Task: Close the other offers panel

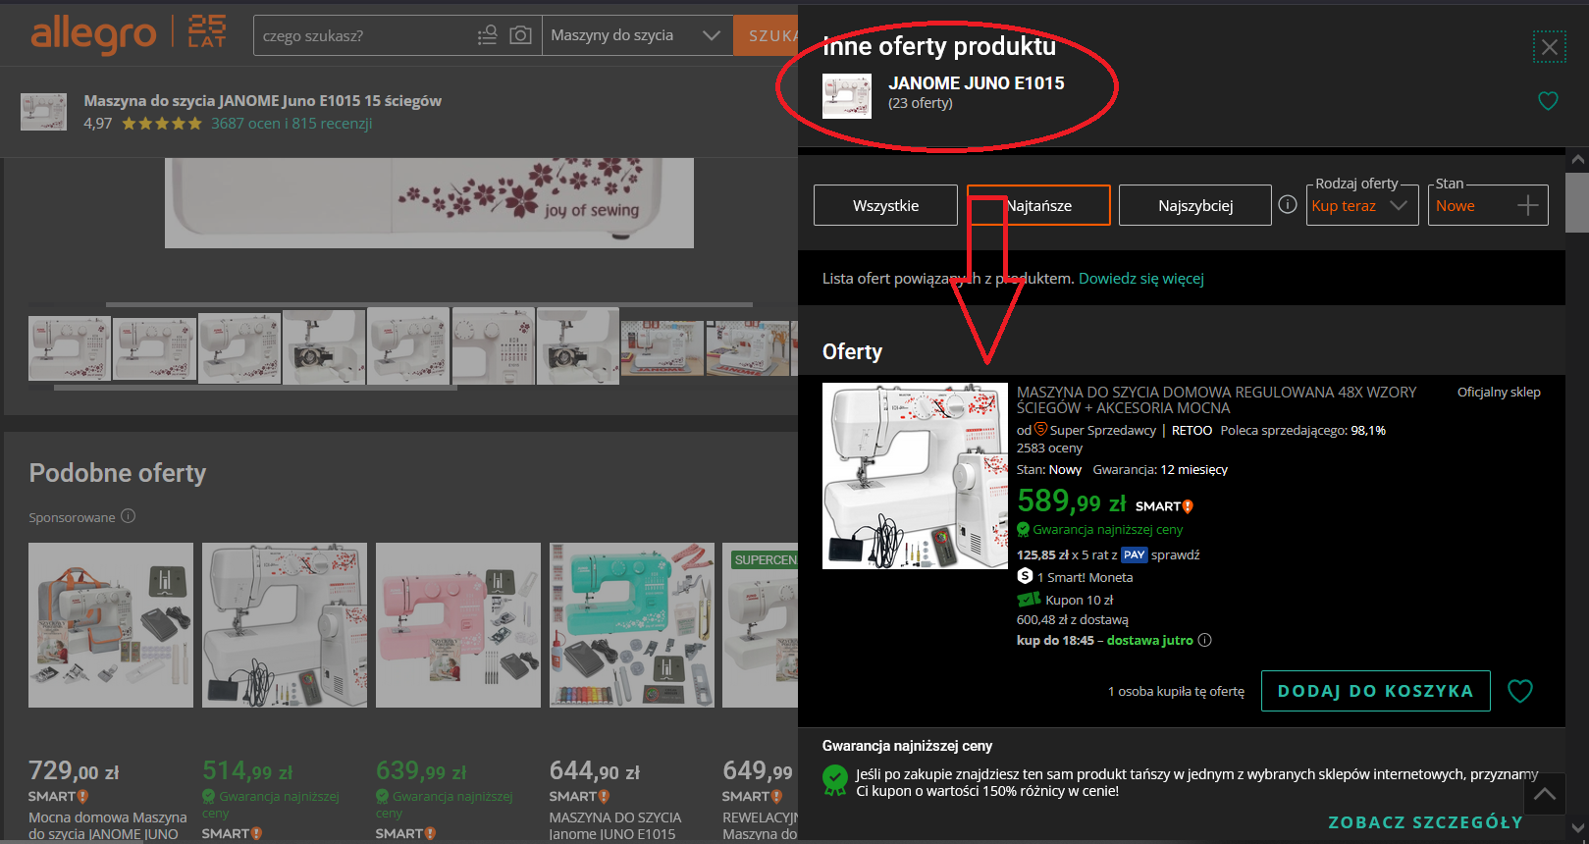Action: tap(1550, 46)
